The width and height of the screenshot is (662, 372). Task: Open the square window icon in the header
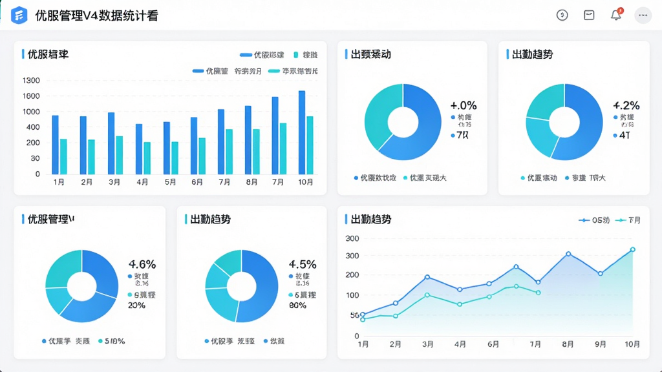click(x=589, y=15)
